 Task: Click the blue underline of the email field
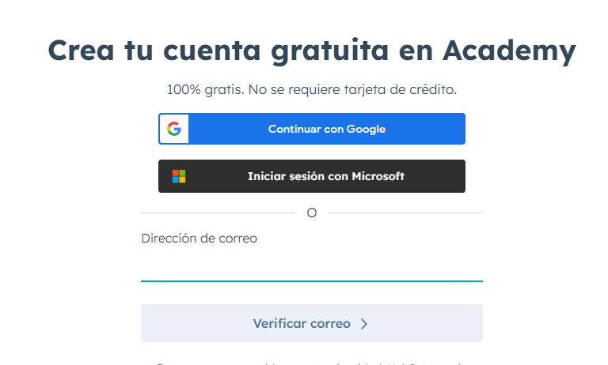pos(312,281)
